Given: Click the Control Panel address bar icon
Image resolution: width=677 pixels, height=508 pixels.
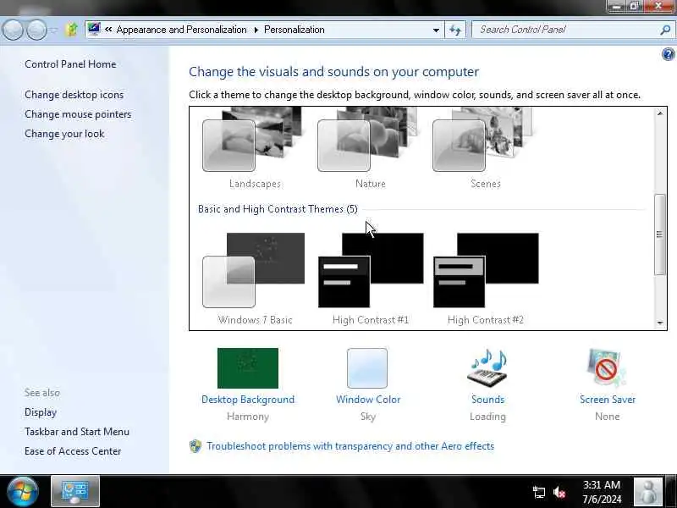Looking at the screenshot, I should (x=94, y=30).
